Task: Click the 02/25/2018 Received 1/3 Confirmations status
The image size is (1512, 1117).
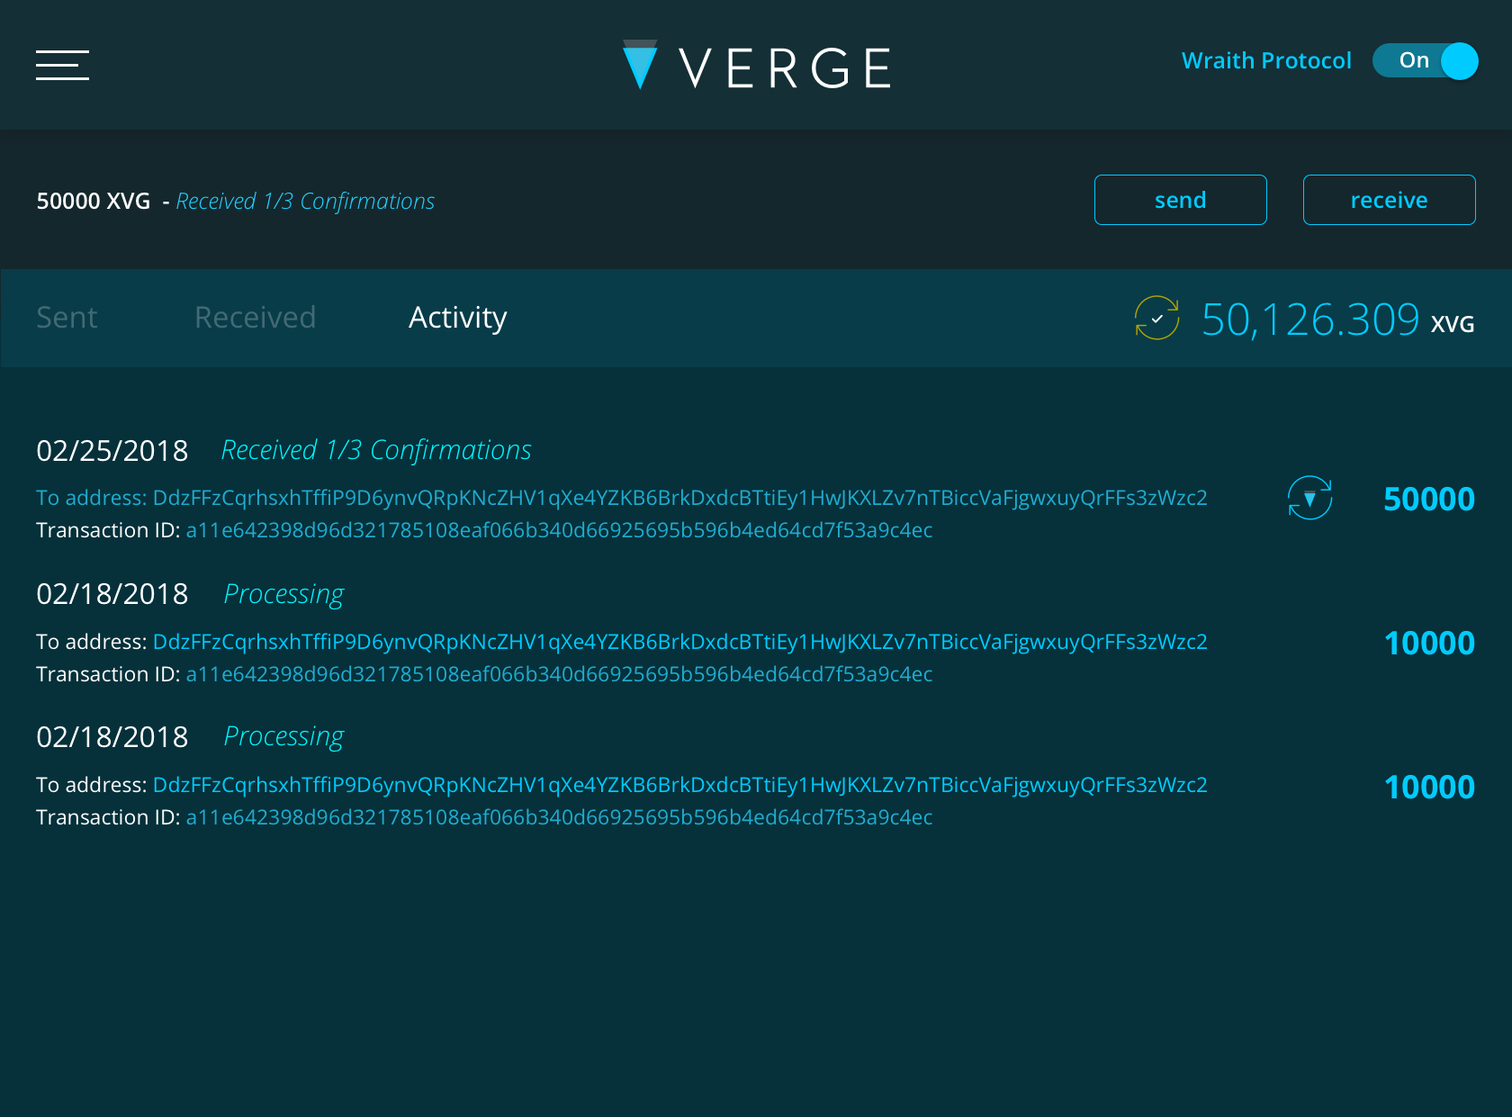Action: pos(376,450)
